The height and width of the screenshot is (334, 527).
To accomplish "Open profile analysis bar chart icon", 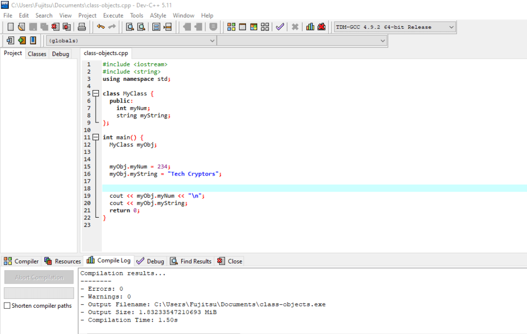I will click(310, 27).
